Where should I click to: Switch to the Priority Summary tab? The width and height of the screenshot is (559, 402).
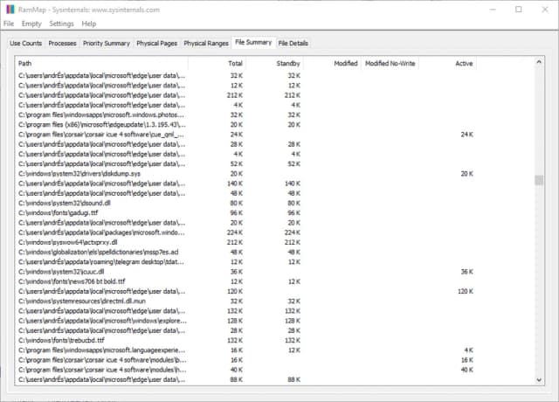pyautogui.click(x=107, y=43)
